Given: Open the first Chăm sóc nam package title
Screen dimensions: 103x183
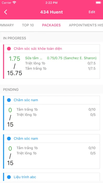Looking at the screenshot, I should point(26,100).
